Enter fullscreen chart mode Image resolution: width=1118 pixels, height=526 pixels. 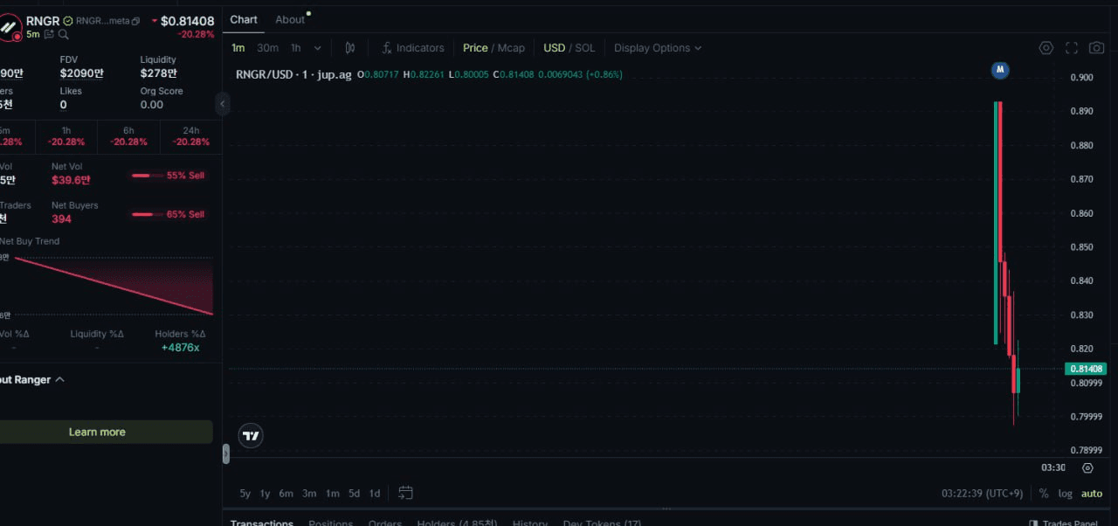[x=1072, y=48]
